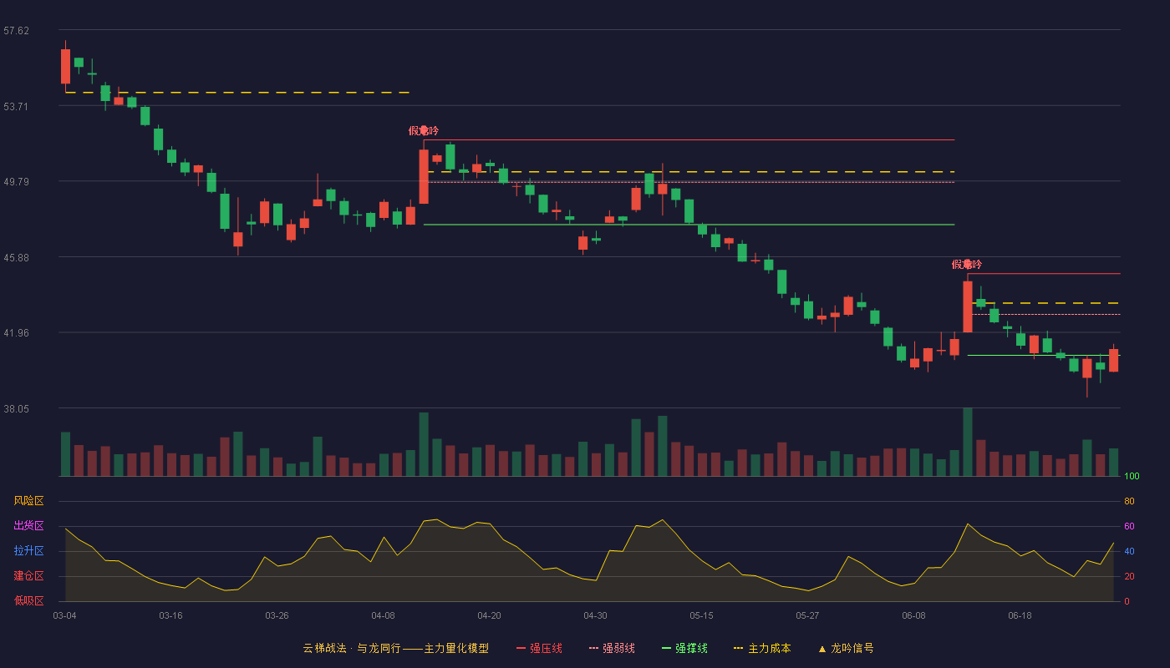1170x668 pixels.
Task: Click the 03-16 date label
Action: coord(170,615)
